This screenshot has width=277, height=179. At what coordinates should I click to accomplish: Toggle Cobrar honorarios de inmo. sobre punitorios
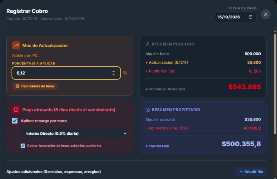[23, 146]
